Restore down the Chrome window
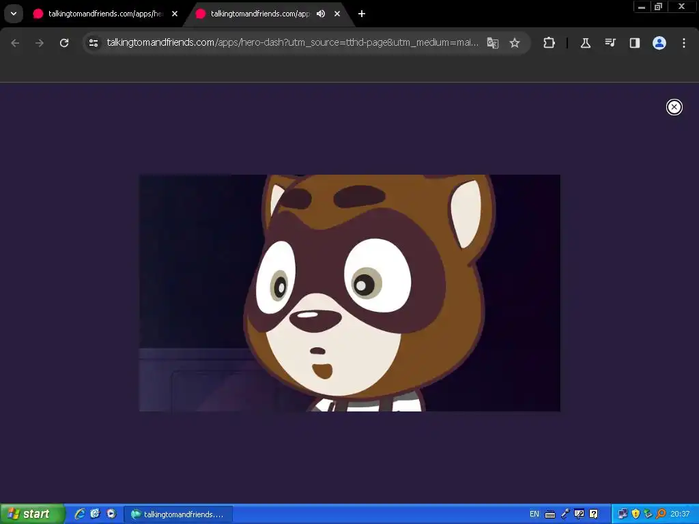 click(659, 7)
